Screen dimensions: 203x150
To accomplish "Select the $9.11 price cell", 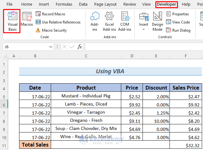I will (132, 120).
